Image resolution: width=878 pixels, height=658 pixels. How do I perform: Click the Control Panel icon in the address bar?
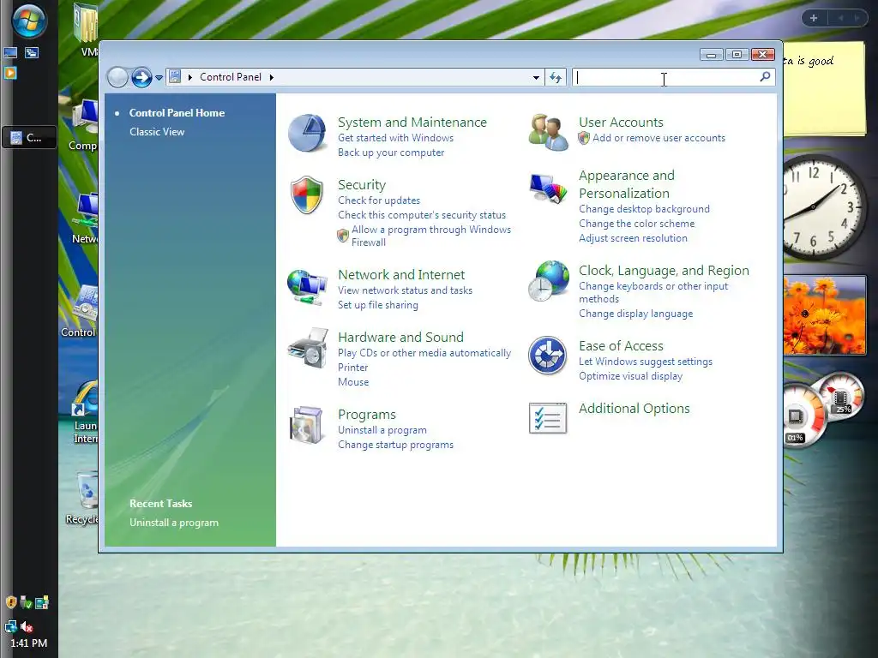[x=175, y=76]
